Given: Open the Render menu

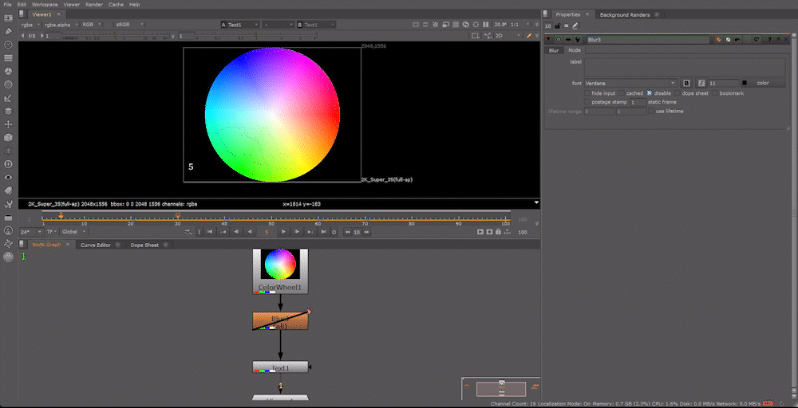Looking at the screenshot, I should pyautogui.click(x=93, y=5).
